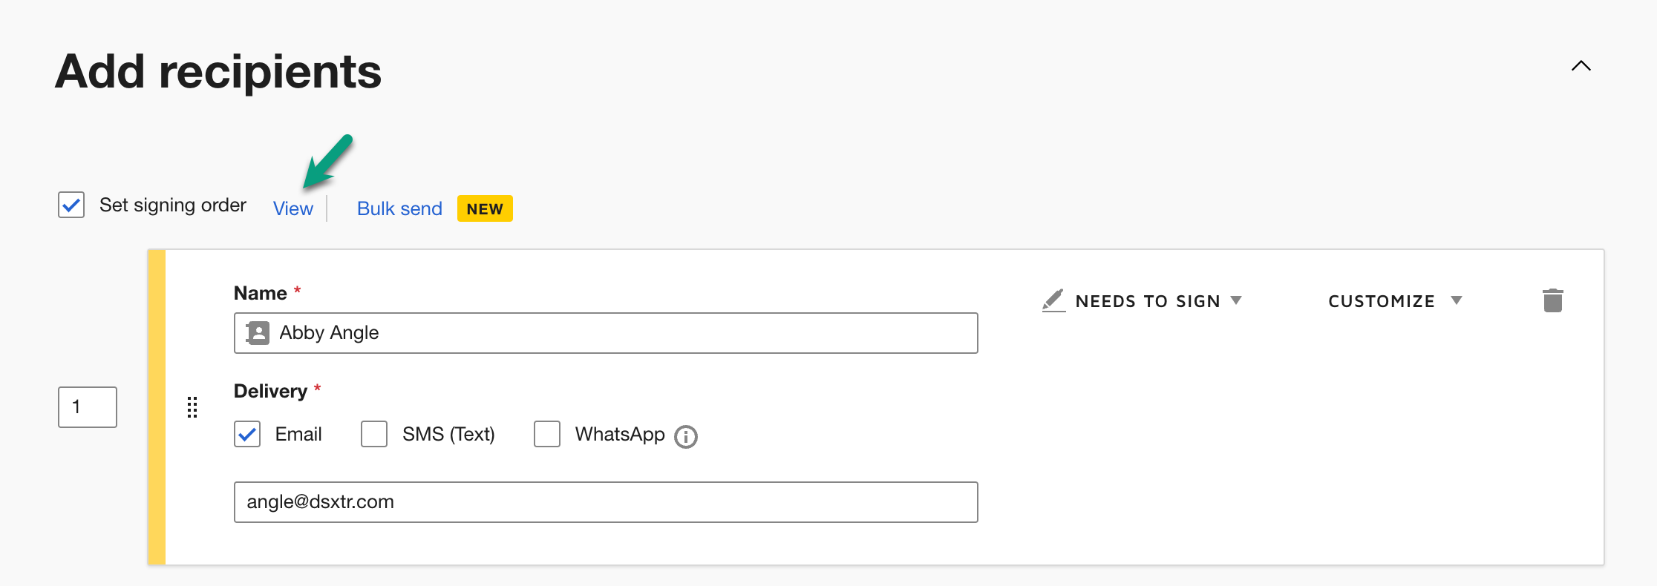Open the Bulk send link
This screenshot has height=586, width=1657.
pos(399,208)
